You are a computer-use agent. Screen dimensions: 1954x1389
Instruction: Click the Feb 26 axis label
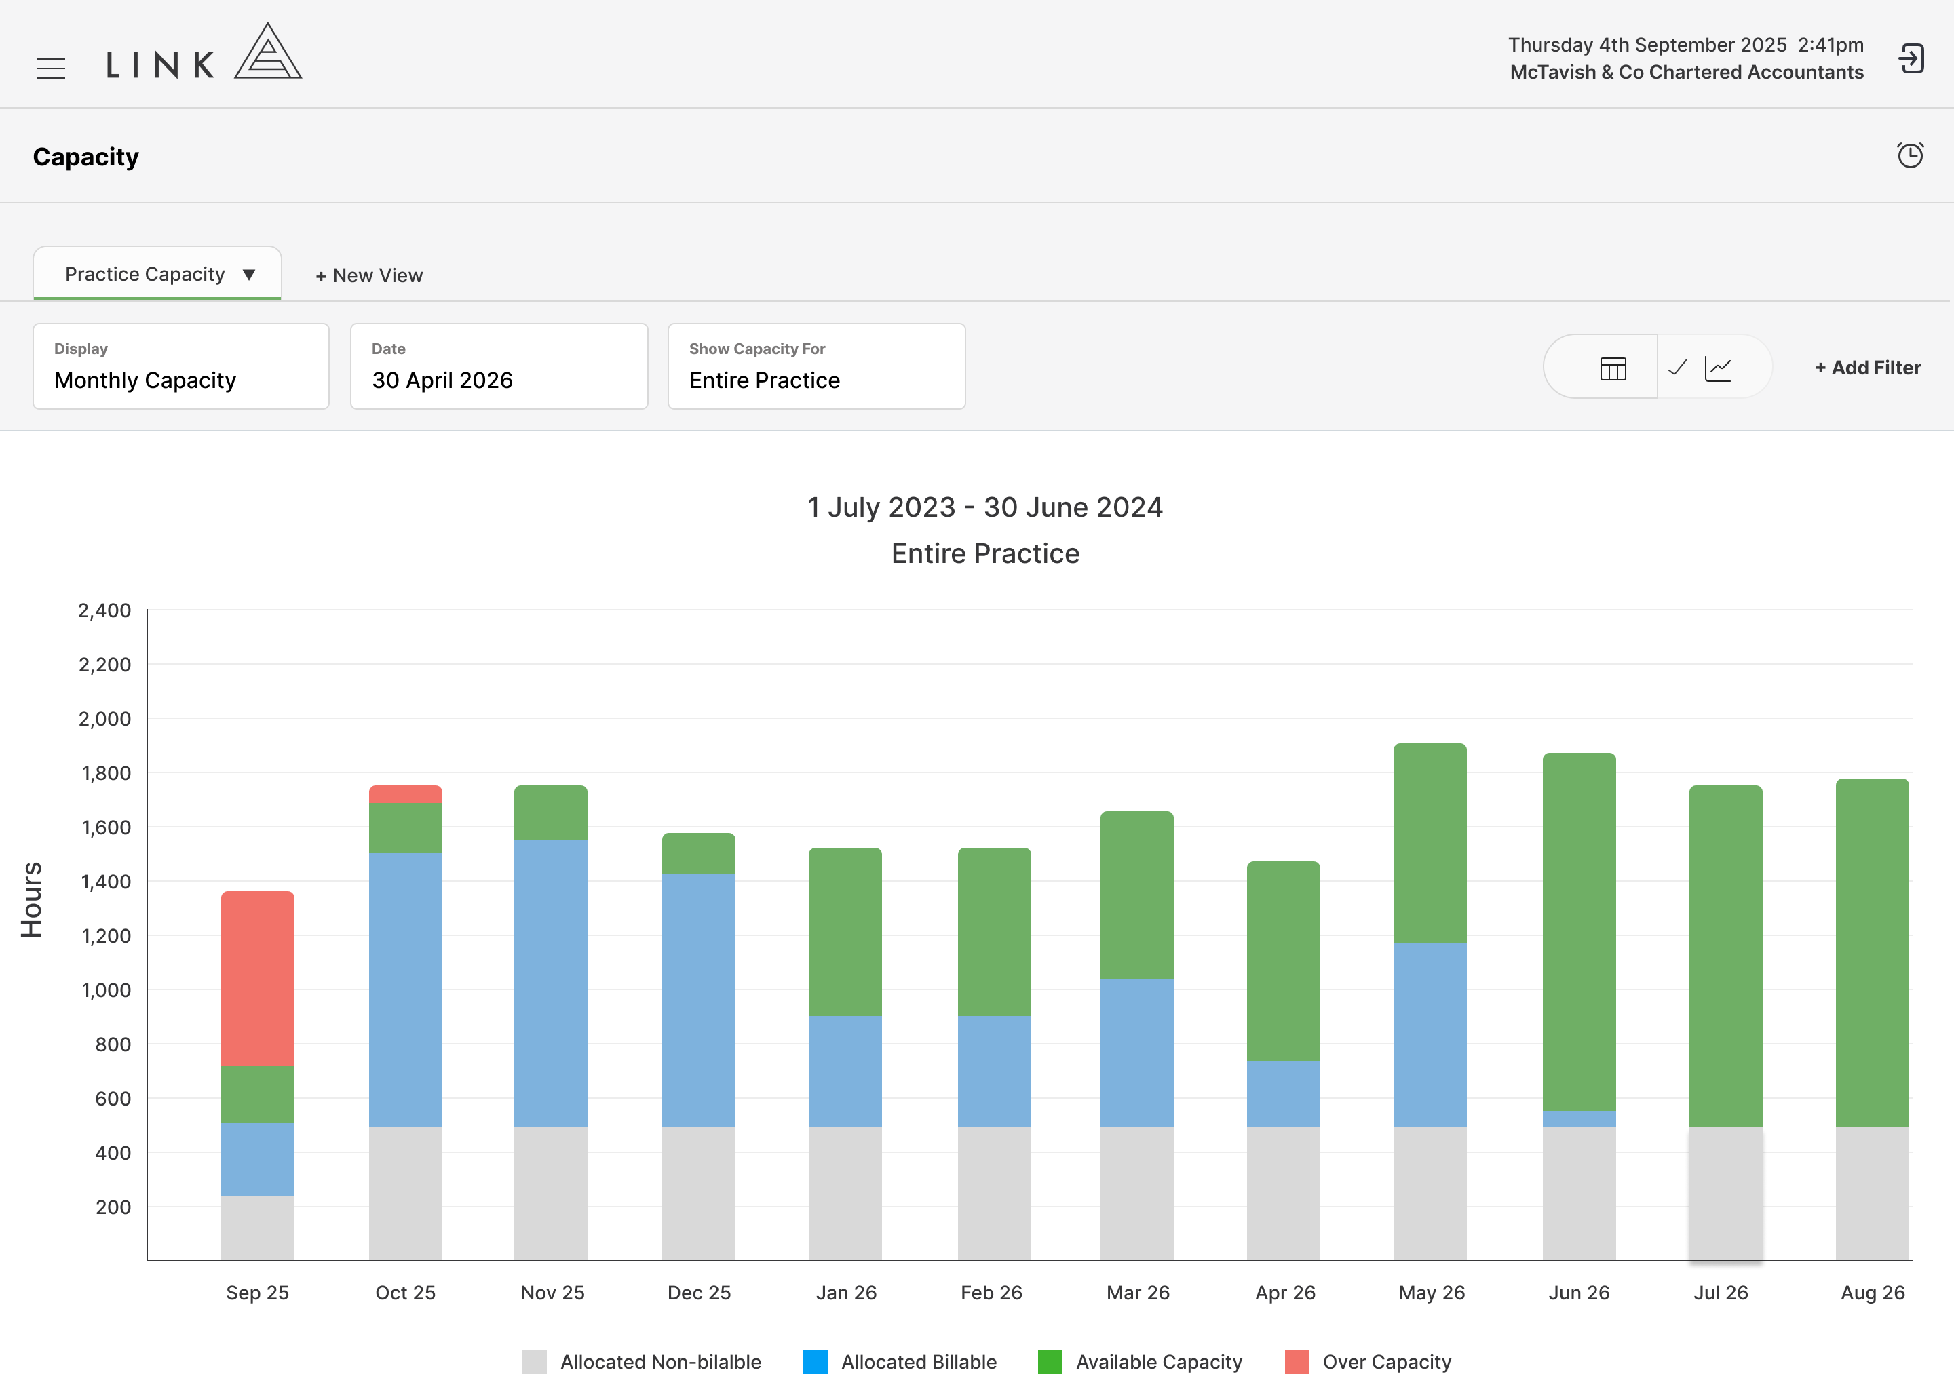tap(991, 1292)
